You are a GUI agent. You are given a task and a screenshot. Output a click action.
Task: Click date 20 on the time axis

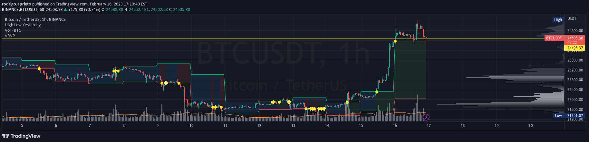(x=530, y=126)
